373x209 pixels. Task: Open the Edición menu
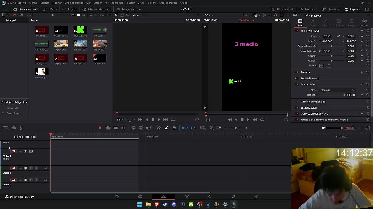point(45,3)
